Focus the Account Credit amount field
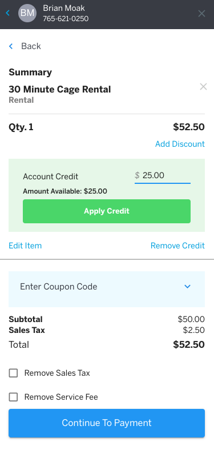The height and width of the screenshot is (450, 214). [163, 175]
